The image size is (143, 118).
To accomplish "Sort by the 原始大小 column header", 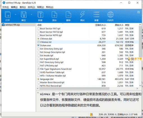I will click(x=116, y=25).
